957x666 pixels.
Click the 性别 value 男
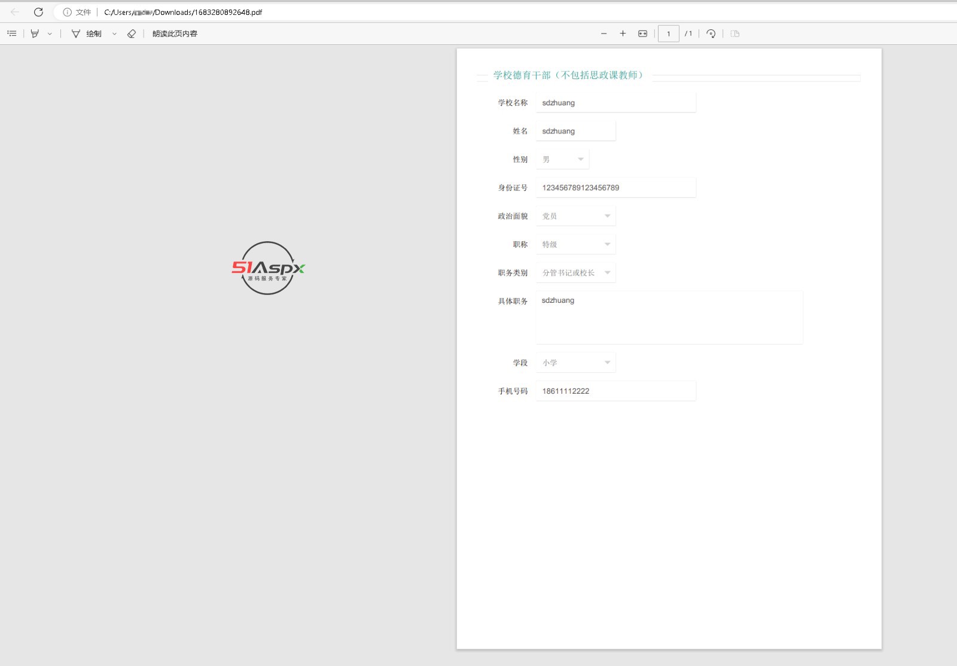coord(546,159)
